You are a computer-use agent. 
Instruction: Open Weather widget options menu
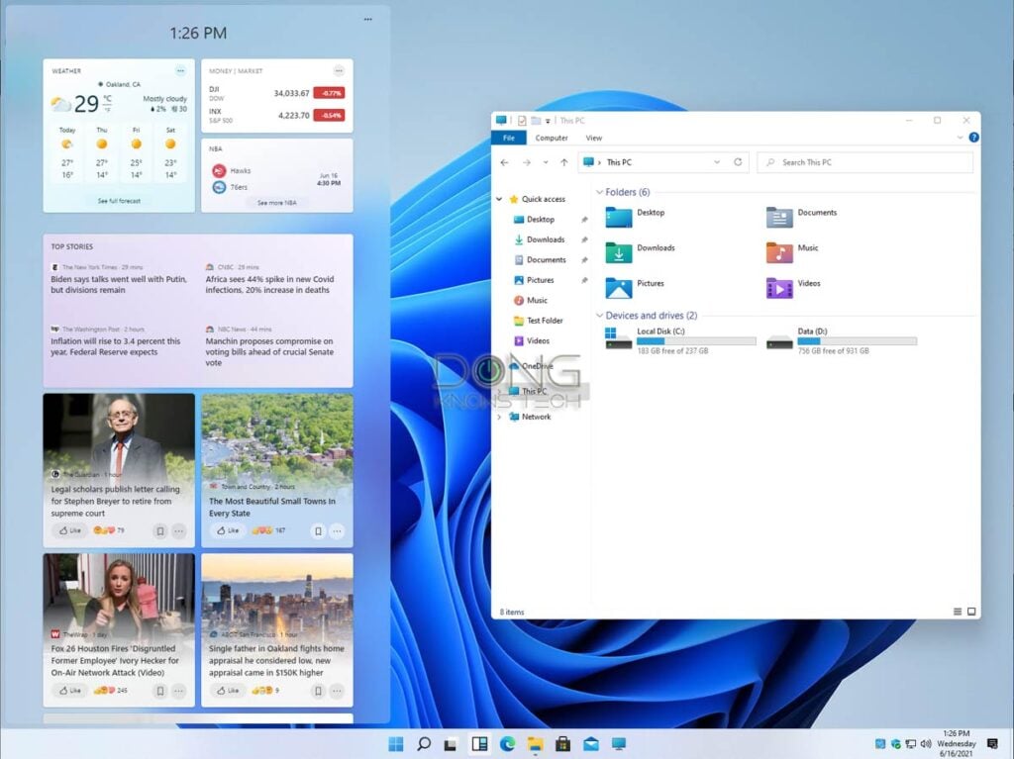(x=180, y=70)
